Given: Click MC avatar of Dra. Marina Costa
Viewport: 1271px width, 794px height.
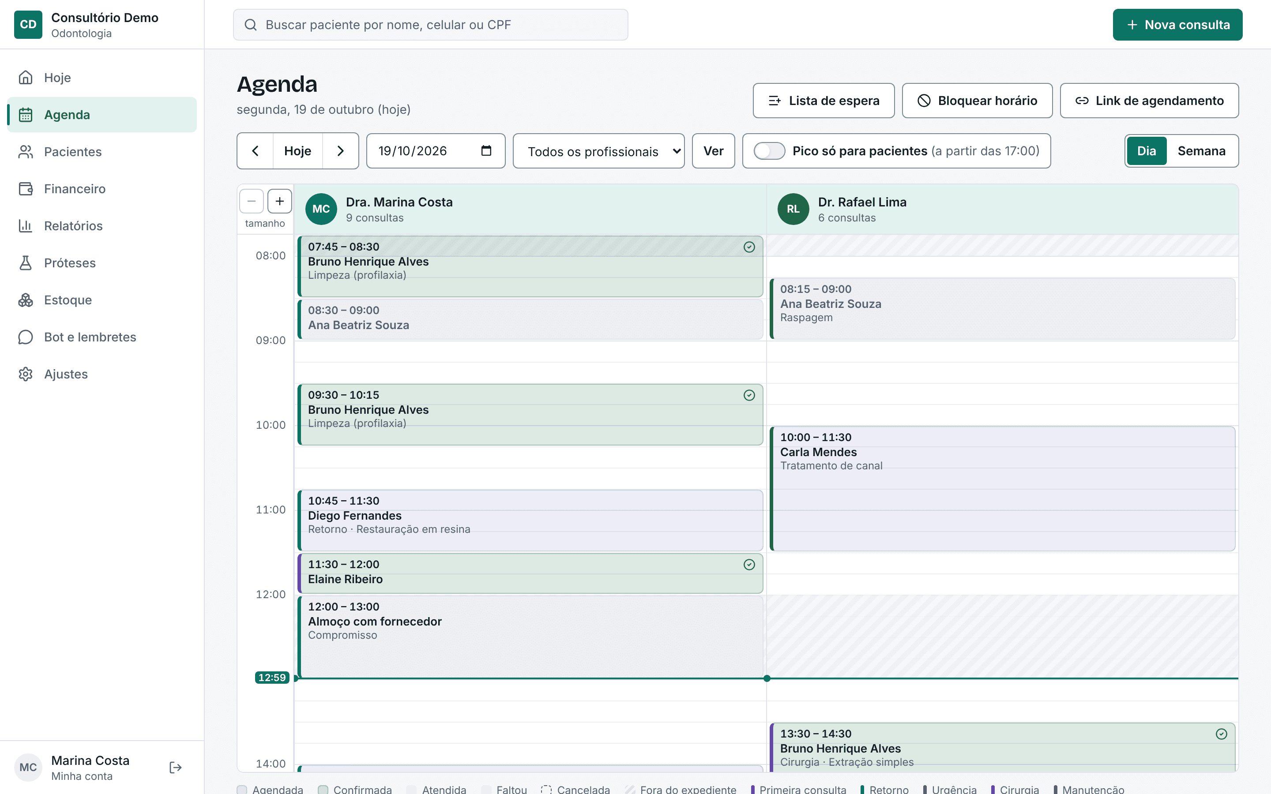Looking at the screenshot, I should (321, 209).
